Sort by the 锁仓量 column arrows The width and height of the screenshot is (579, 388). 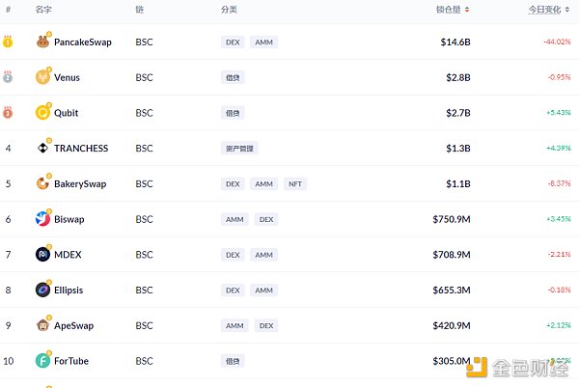pos(467,10)
